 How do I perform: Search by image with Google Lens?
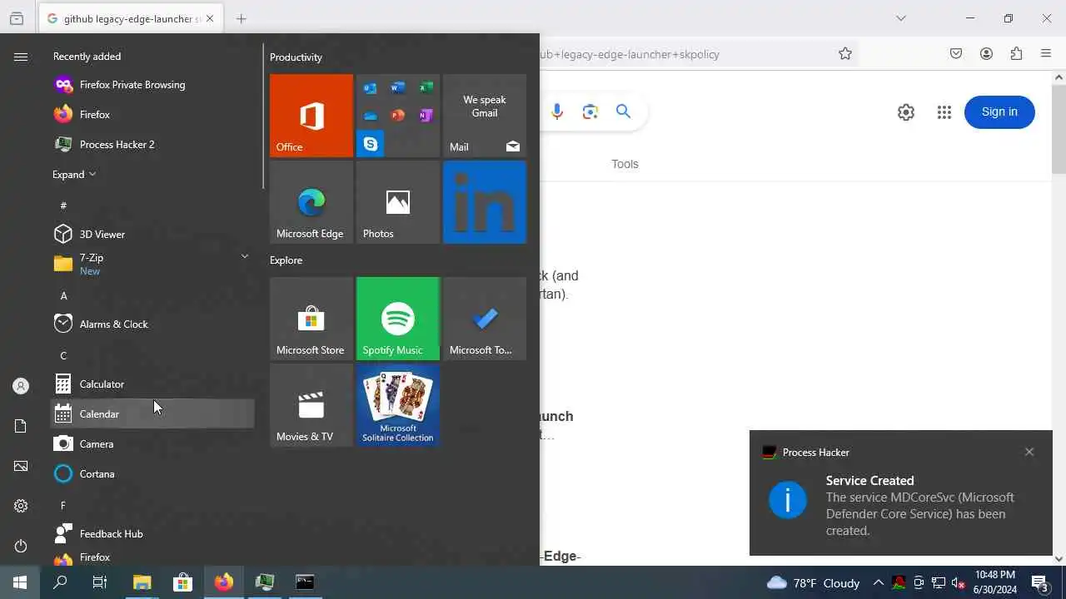(x=590, y=111)
